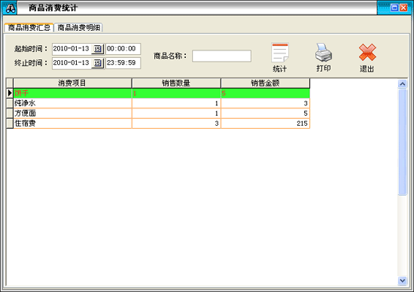Click the 商品名称 input field

pyautogui.click(x=221, y=56)
